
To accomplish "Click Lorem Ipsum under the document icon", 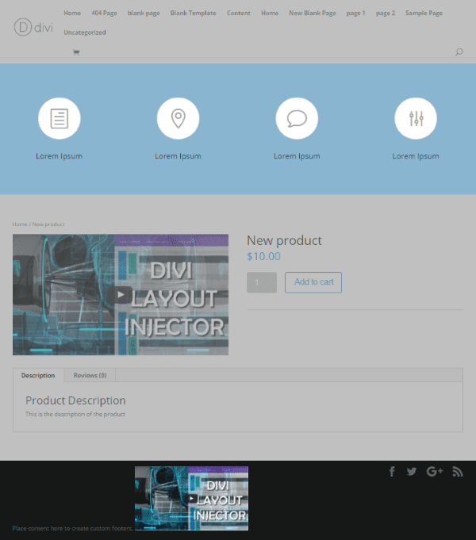I will 59,156.
